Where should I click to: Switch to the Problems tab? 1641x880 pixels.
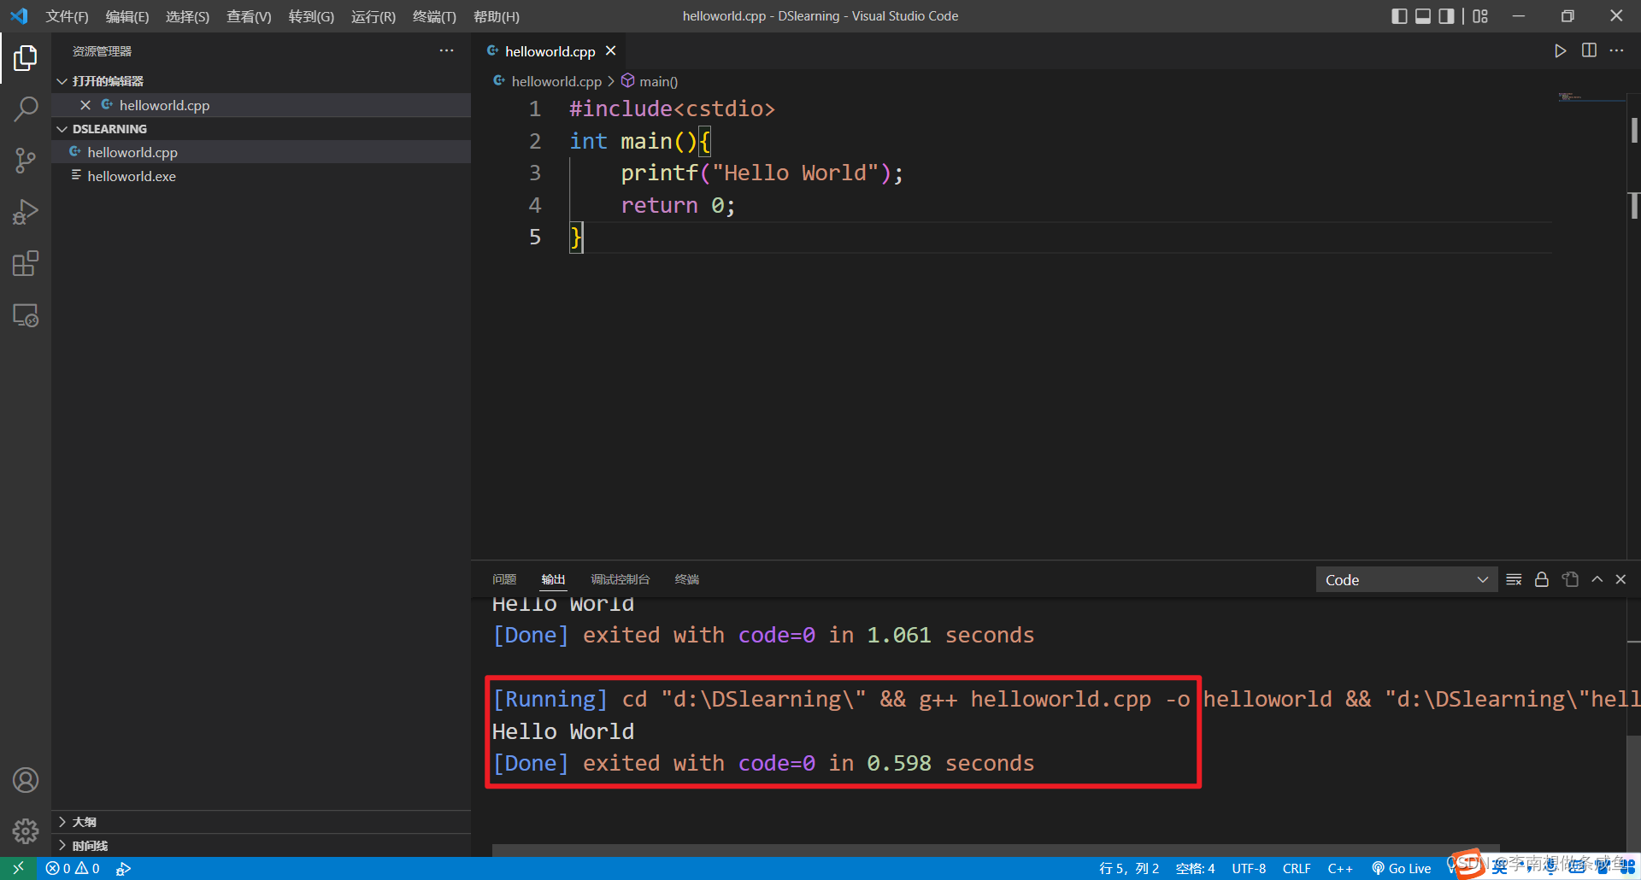pyautogui.click(x=504, y=579)
